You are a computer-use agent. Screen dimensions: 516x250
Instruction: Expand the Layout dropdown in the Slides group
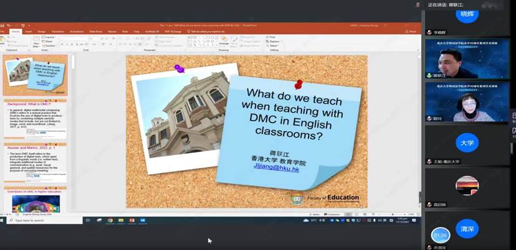[49, 37]
